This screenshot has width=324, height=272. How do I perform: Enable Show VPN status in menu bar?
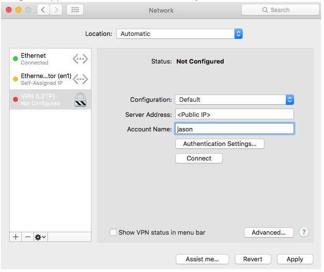click(113, 232)
